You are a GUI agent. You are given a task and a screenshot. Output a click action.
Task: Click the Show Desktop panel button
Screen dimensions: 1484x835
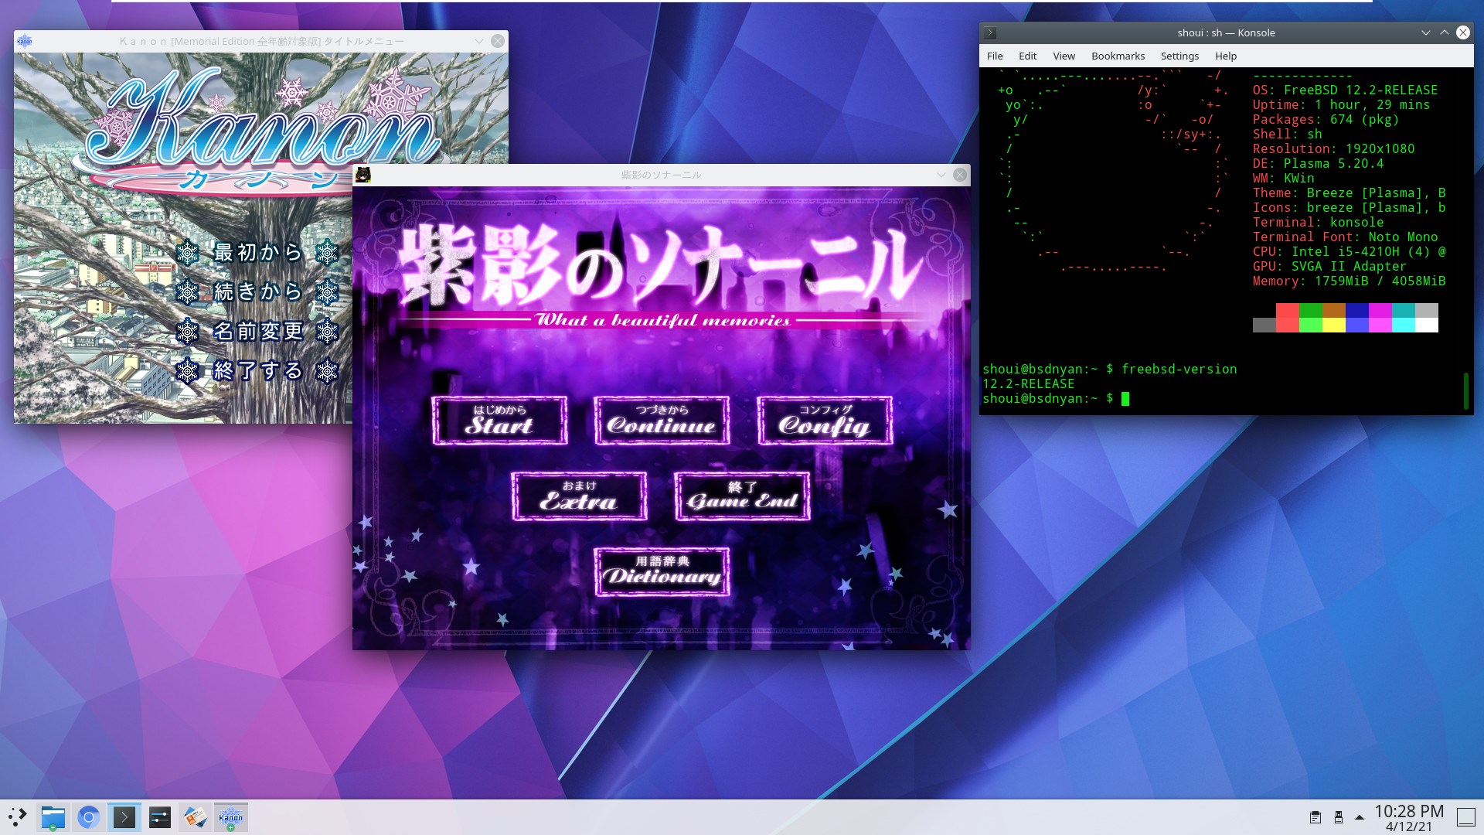1465,817
